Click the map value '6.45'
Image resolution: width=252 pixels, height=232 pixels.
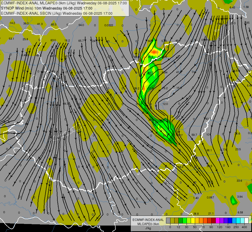232,7
